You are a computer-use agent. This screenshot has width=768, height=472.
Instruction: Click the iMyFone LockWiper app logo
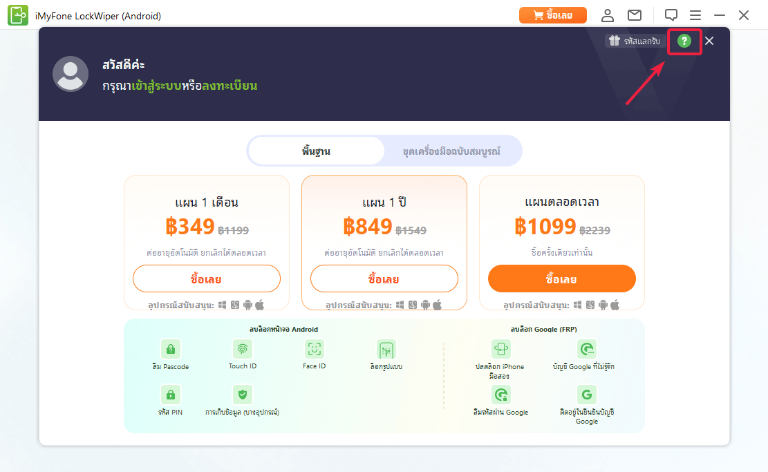coord(18,15)
